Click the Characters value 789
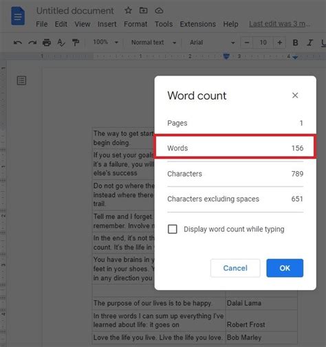The height and width of the screenshot is (347, 326). coord(297,174)
